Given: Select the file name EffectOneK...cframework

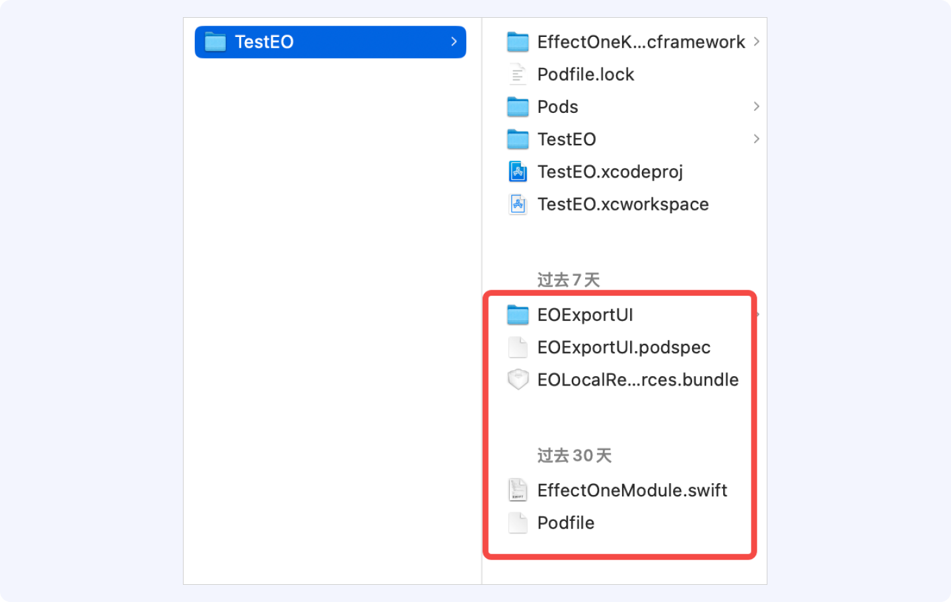Looking at the screenshot, I should (x=641, y=42).
